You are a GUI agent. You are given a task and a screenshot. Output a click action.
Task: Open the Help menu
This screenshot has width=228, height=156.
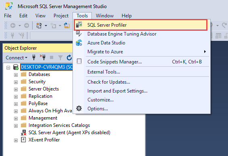coord(126,16)
